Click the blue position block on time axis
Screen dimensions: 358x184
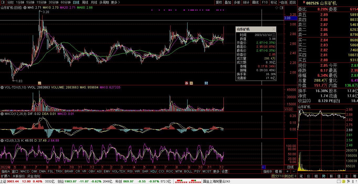coord(264,167)
